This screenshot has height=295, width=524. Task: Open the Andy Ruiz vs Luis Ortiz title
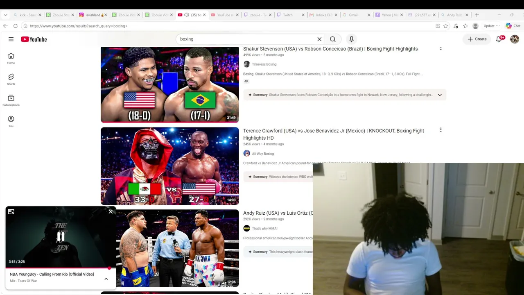pyautogui.click(x=278, y=213)
